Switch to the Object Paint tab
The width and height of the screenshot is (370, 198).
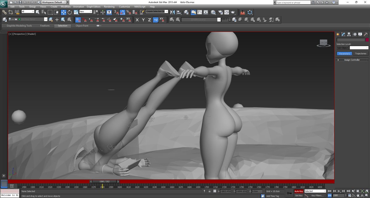(82, 26)
